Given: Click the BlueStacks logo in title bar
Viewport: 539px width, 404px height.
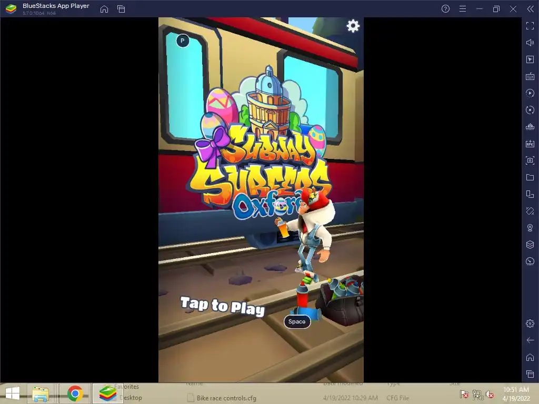Looking at the screenshot, I should pyautogui.click(x=11, y=9).
